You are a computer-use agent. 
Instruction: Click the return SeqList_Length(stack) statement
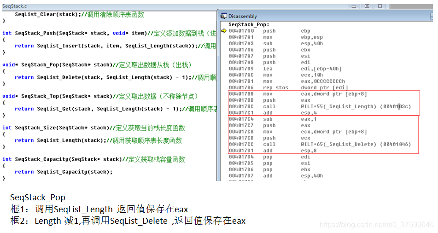60,140
